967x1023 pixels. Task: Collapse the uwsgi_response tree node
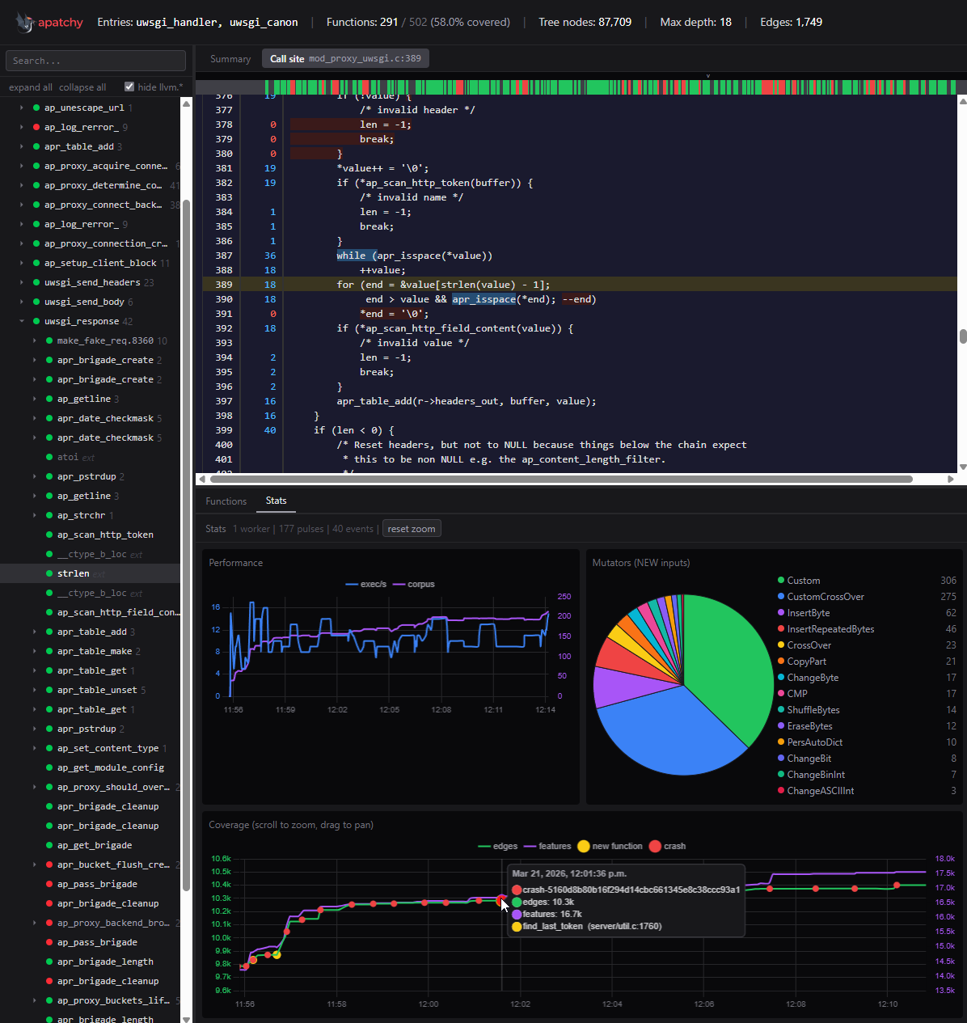[x=22, y=321]
